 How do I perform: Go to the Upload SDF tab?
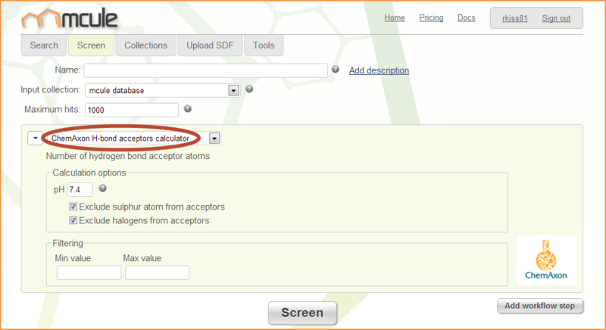211,45
